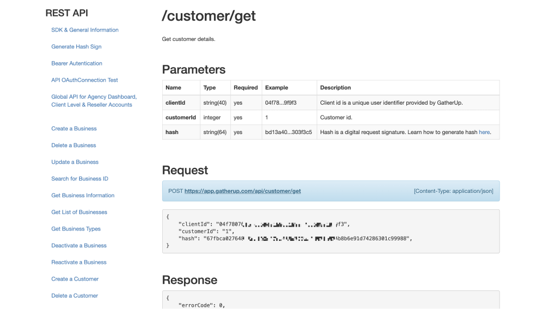
Task: Open SDK & General Information page
Action: coord(85,30)
